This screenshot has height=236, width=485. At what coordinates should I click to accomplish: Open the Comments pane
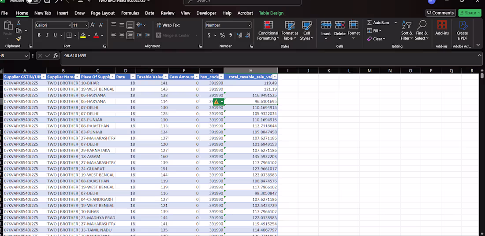(x=440, y=13)
